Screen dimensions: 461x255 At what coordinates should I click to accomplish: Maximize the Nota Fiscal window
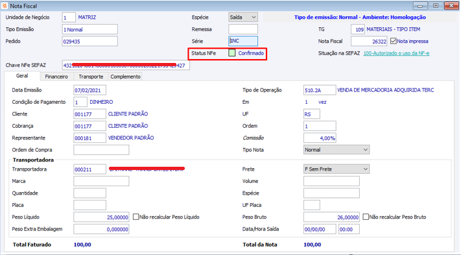tap(436, 6)
